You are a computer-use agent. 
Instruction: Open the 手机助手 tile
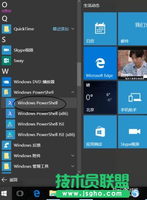(x=133, y=98)
